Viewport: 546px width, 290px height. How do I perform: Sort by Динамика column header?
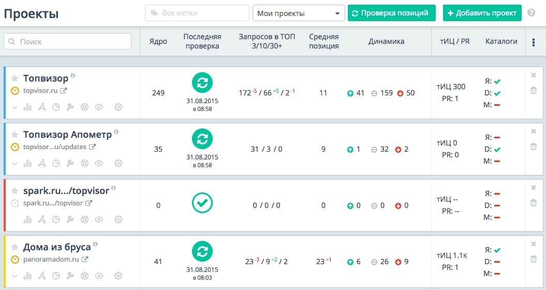point(387,41)
